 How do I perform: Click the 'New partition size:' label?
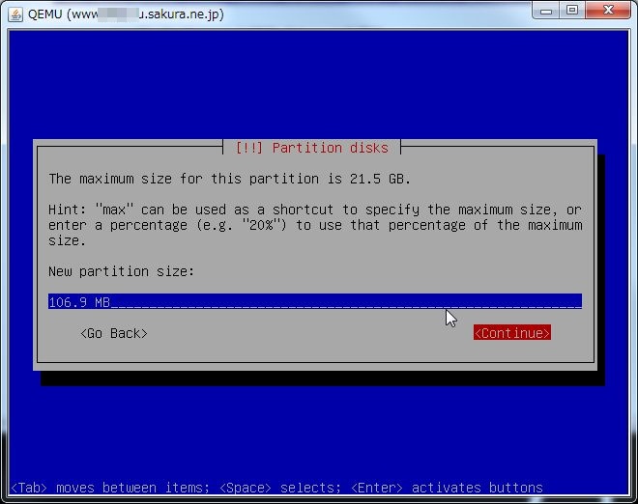121,271
